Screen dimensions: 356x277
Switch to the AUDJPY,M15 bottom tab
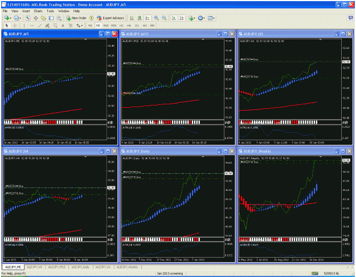click(x=57, y=267)
